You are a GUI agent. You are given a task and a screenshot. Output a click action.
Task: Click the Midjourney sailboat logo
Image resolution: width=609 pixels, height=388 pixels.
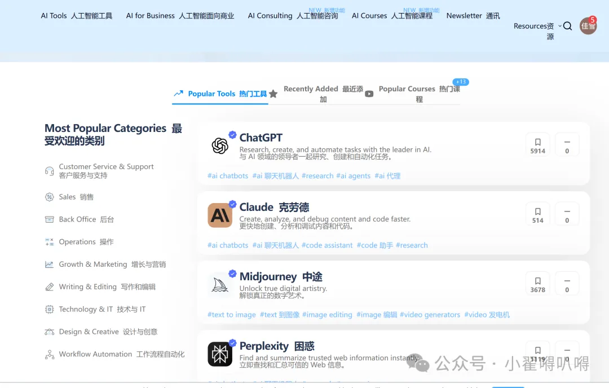point(220,285)
